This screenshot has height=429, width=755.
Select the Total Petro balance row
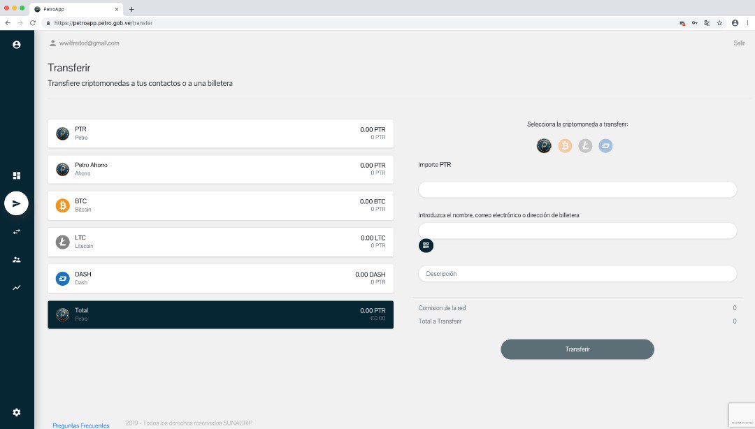pos(220,314)
